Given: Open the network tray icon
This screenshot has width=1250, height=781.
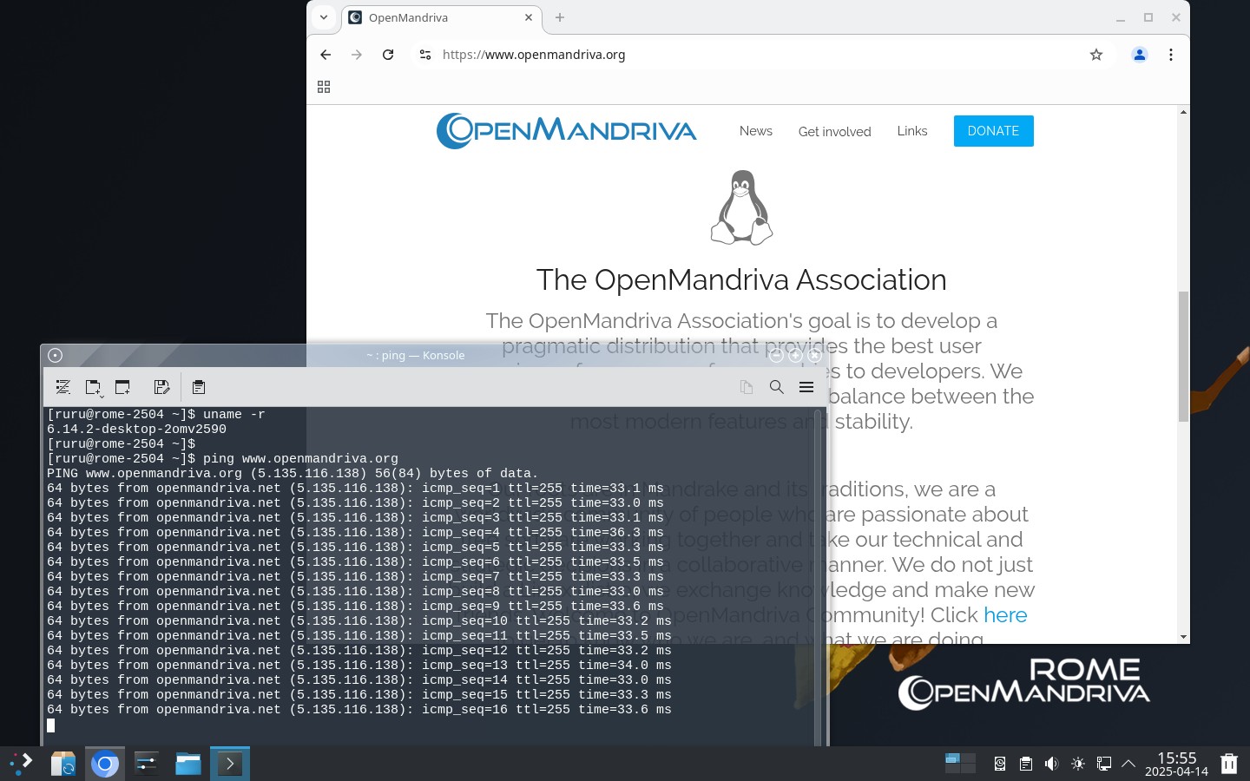Looking at the screenshot, I should pos(1104,764).
